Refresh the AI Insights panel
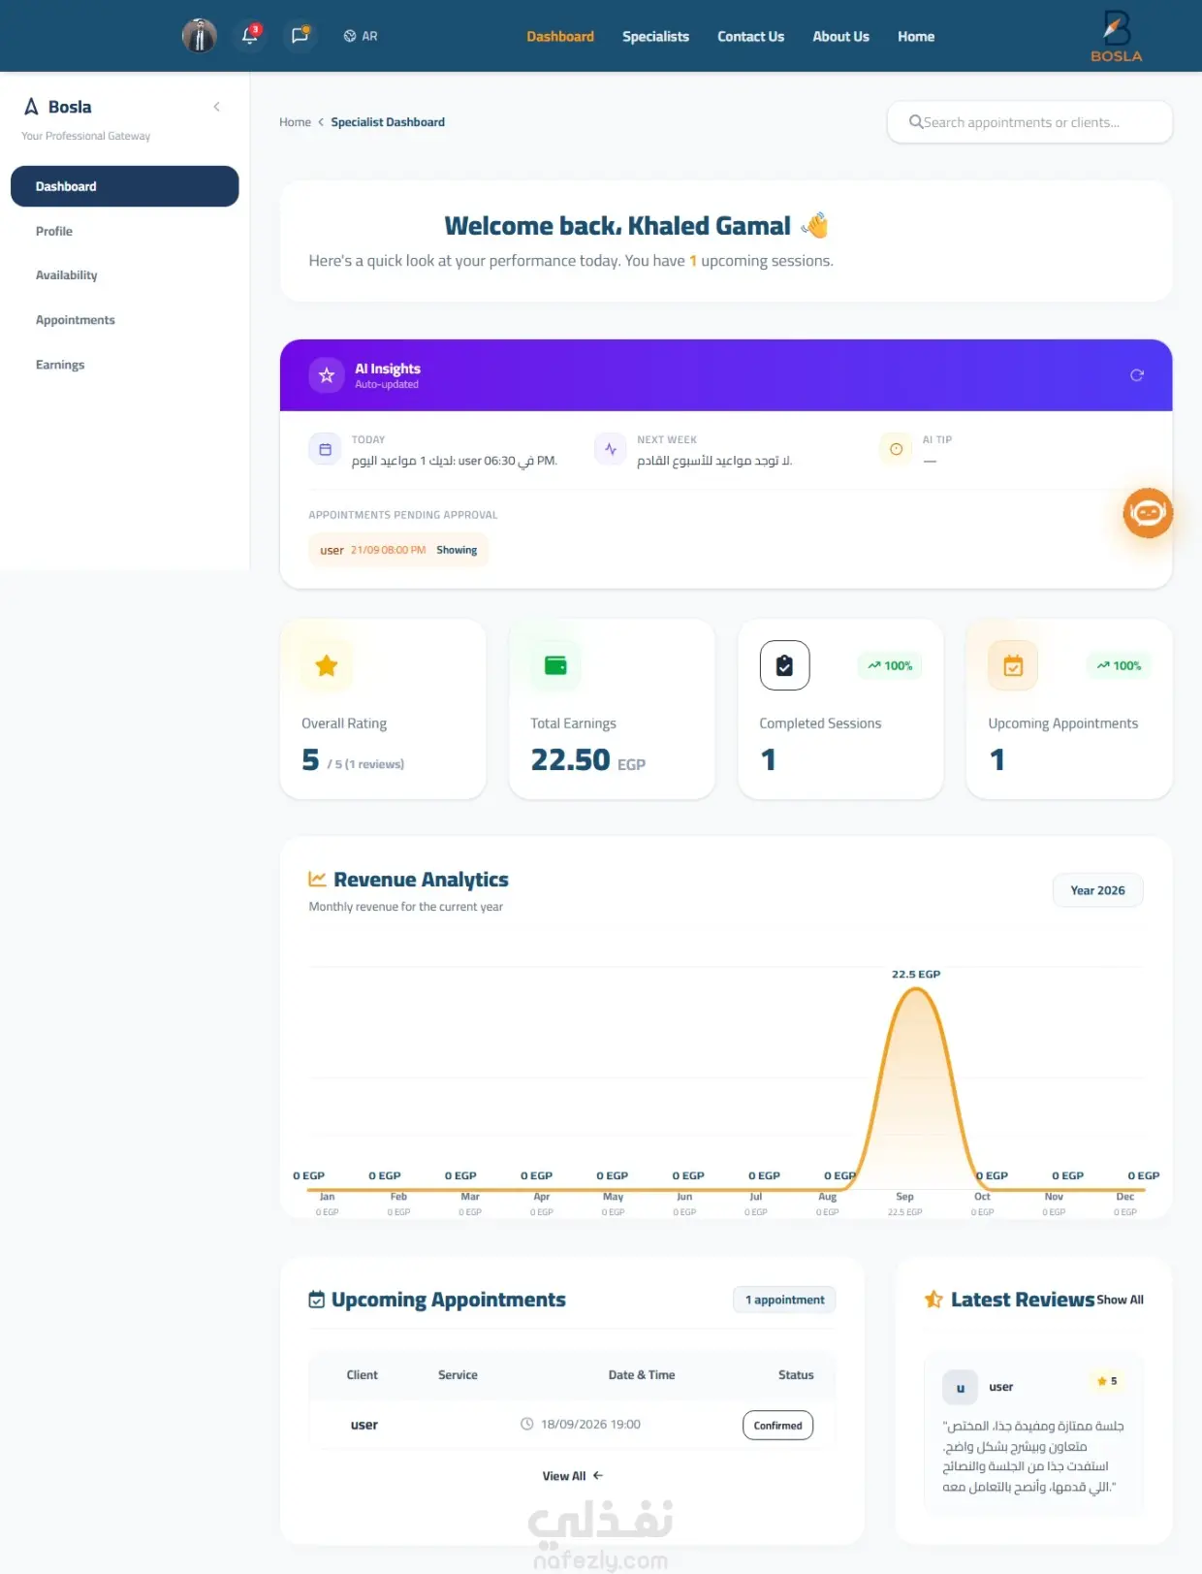Image resolution: width=1202 pixels, height=1574 pixels. [x=1137, y=375]
